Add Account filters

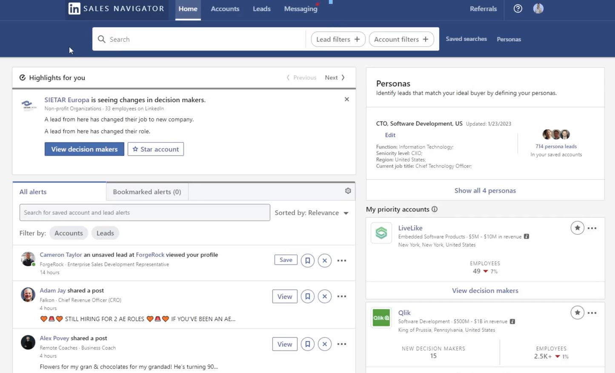click(x=401, y=39)
